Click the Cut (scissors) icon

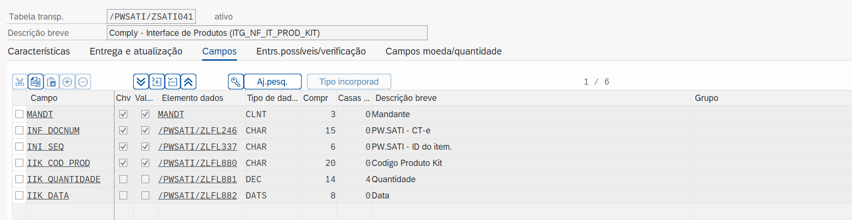point(20,82)
